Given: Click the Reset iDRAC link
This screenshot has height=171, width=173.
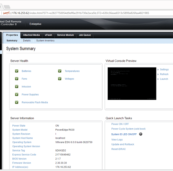Looking at the screenshot, I should click(119, 149).
